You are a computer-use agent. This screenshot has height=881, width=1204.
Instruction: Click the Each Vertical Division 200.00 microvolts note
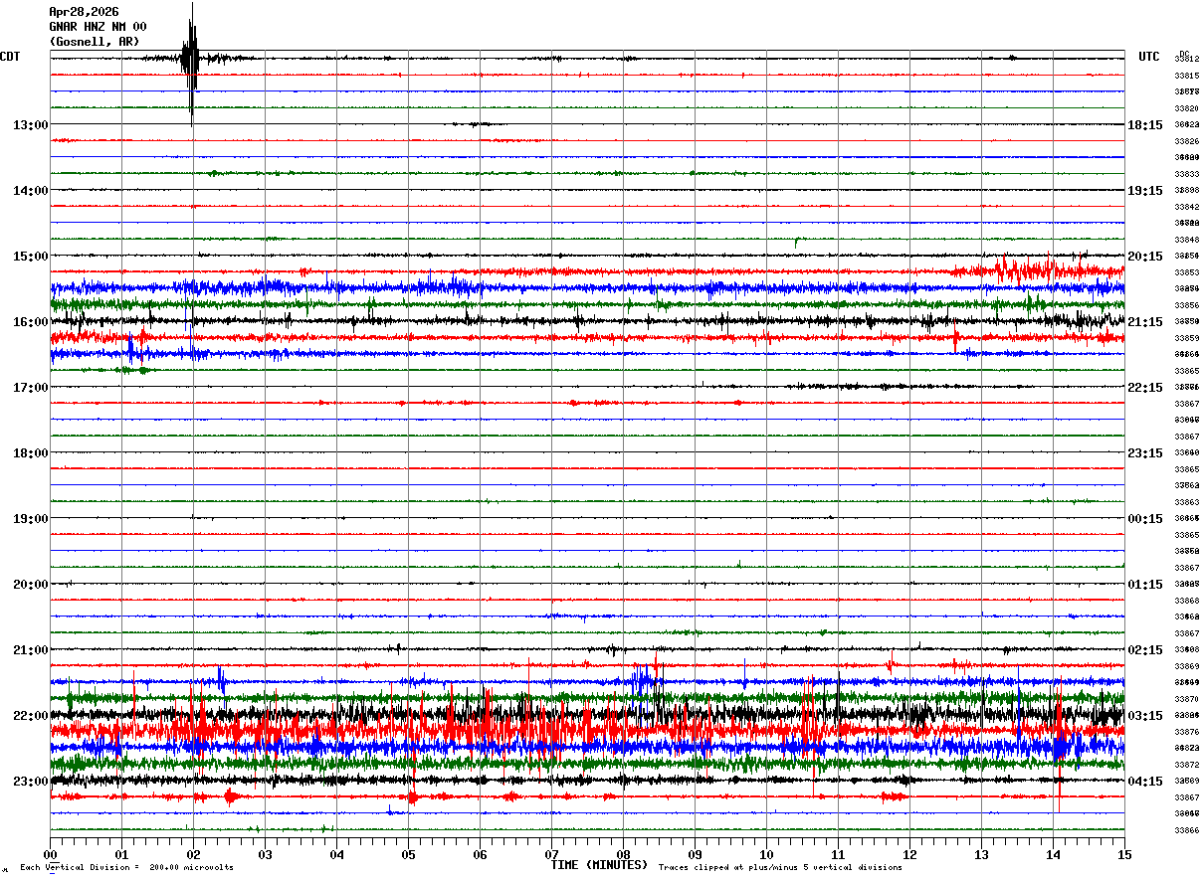click(126, 867)
